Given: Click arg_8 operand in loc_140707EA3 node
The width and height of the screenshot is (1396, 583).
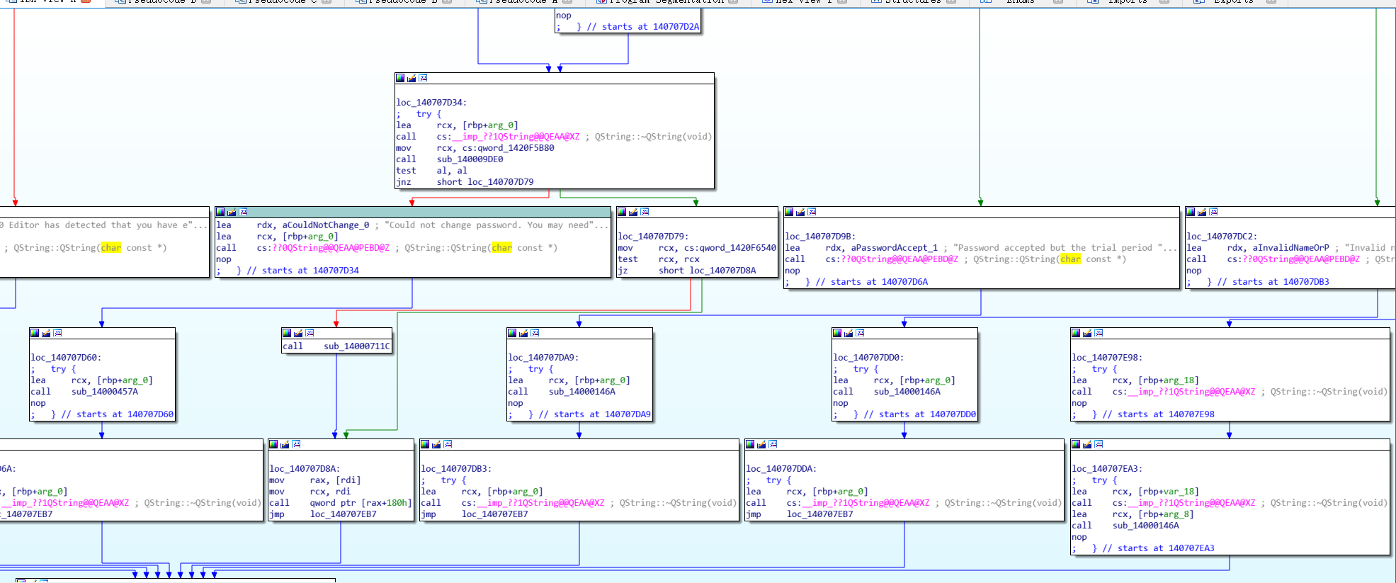Looking at the screenshot, I should click(1176, 514).
